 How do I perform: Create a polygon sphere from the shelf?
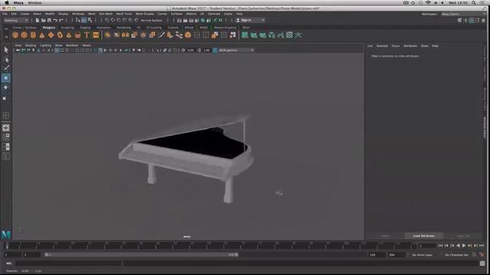tap(15, 35)
